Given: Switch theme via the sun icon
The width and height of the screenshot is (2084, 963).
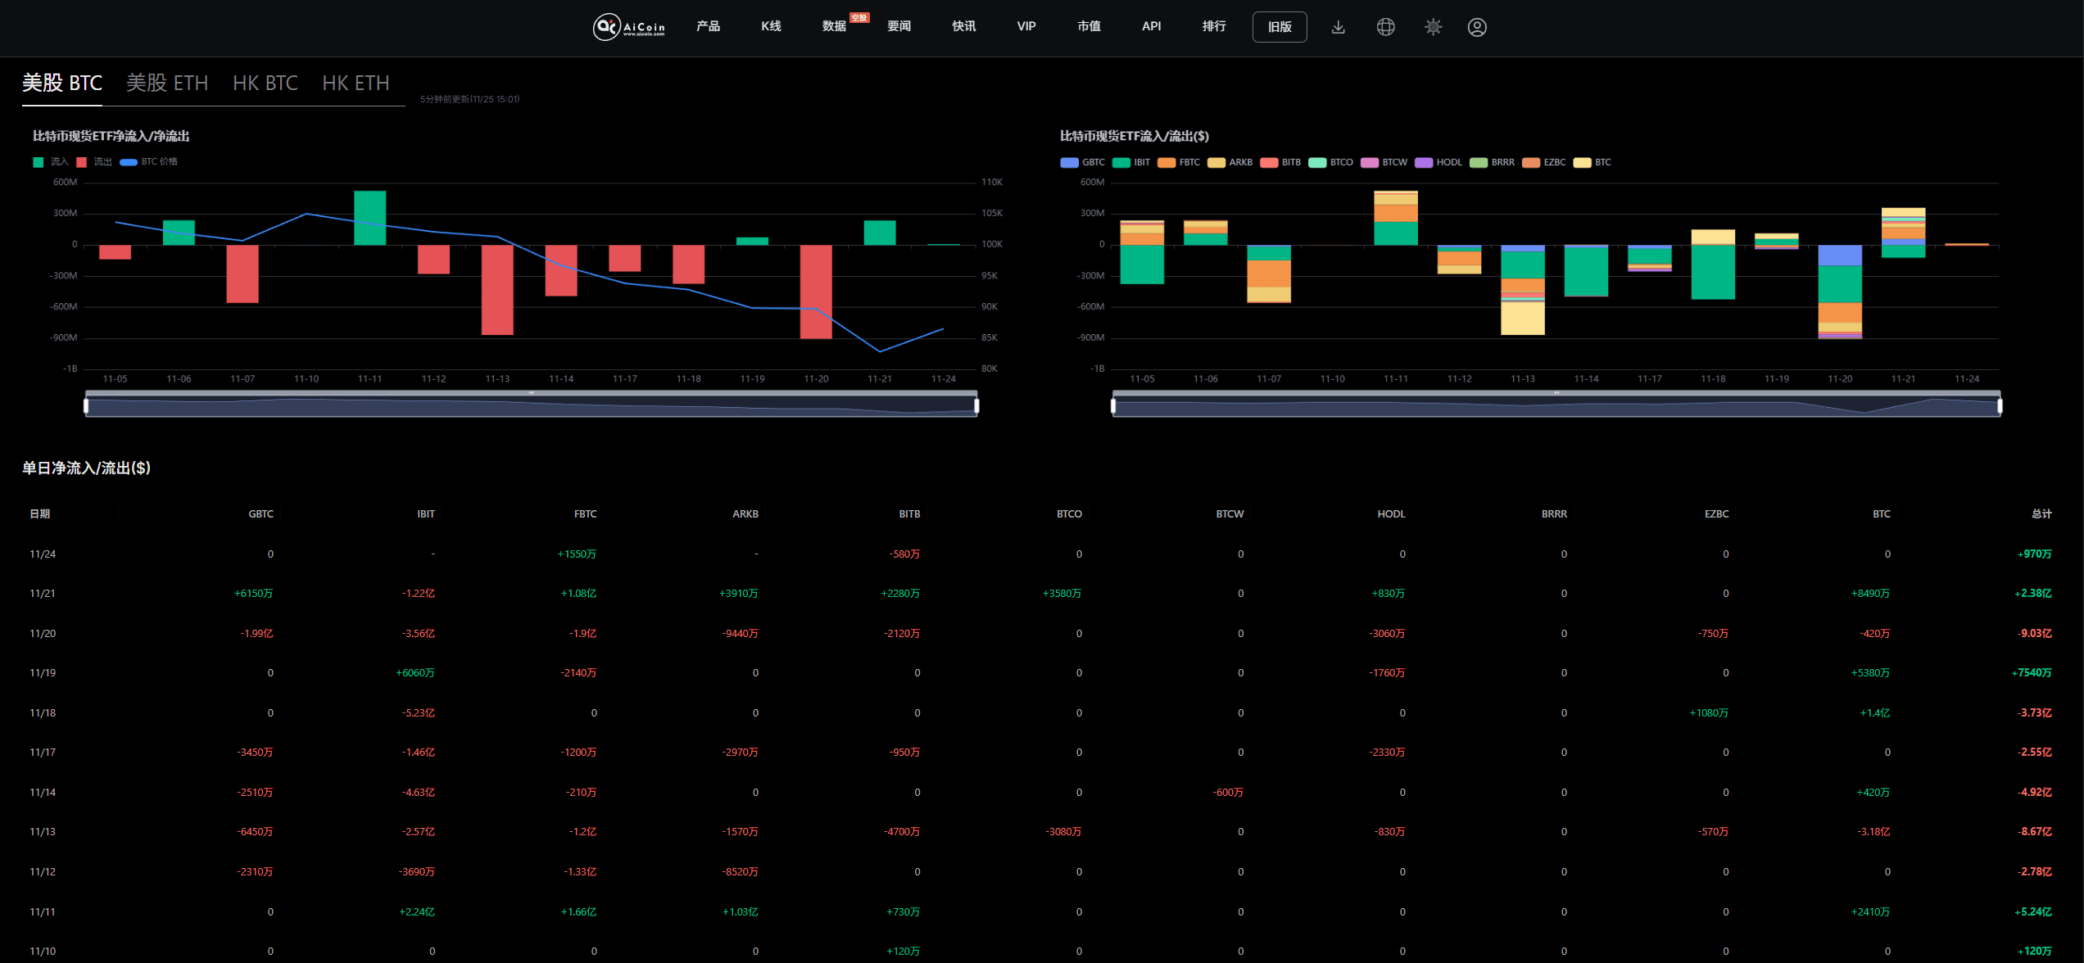Looking at the screenshot, I should point(1432,27).
